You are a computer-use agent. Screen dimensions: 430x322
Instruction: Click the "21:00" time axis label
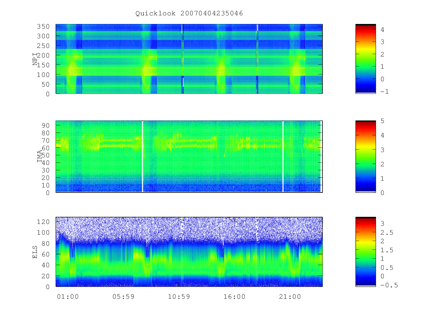pos(290,297)
